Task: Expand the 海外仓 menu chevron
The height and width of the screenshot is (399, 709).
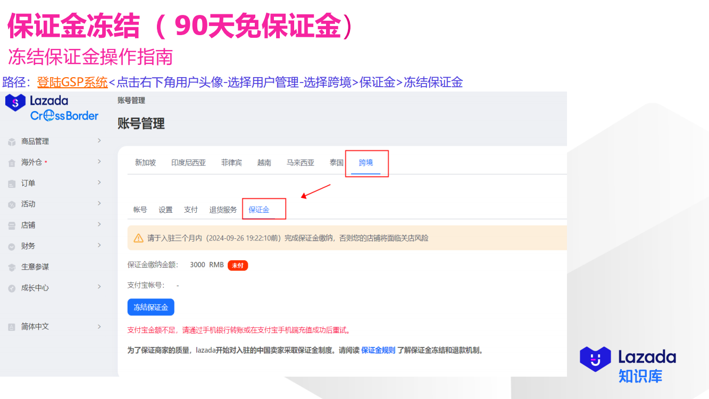Action: coord(99,162)
